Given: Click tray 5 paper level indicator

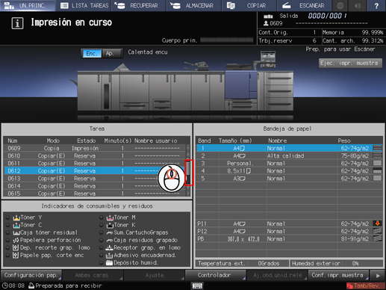Looking at the screenshot, I should 377,179.
